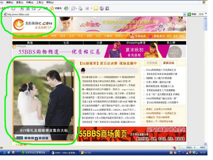The height and width of the screenshot is (160, 213).
Task: Open the 工具(T) menu
Action: click(40, 2)
